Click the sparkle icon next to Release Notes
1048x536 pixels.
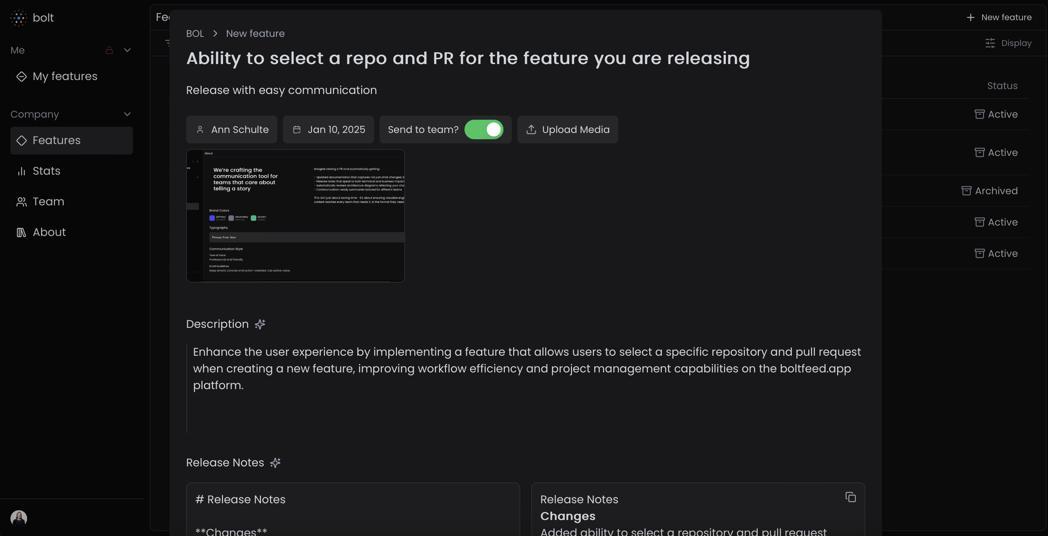276,463
